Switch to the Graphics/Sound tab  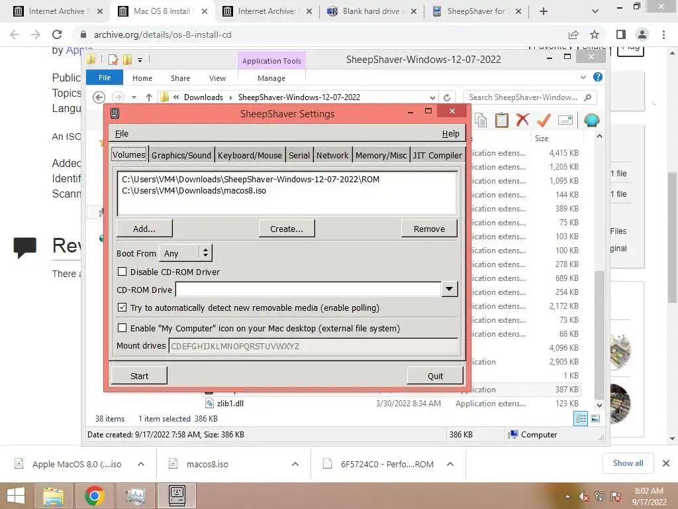click(x=181, y=155)
